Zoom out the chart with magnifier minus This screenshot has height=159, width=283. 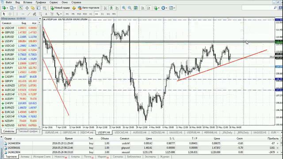pos(130,8)
